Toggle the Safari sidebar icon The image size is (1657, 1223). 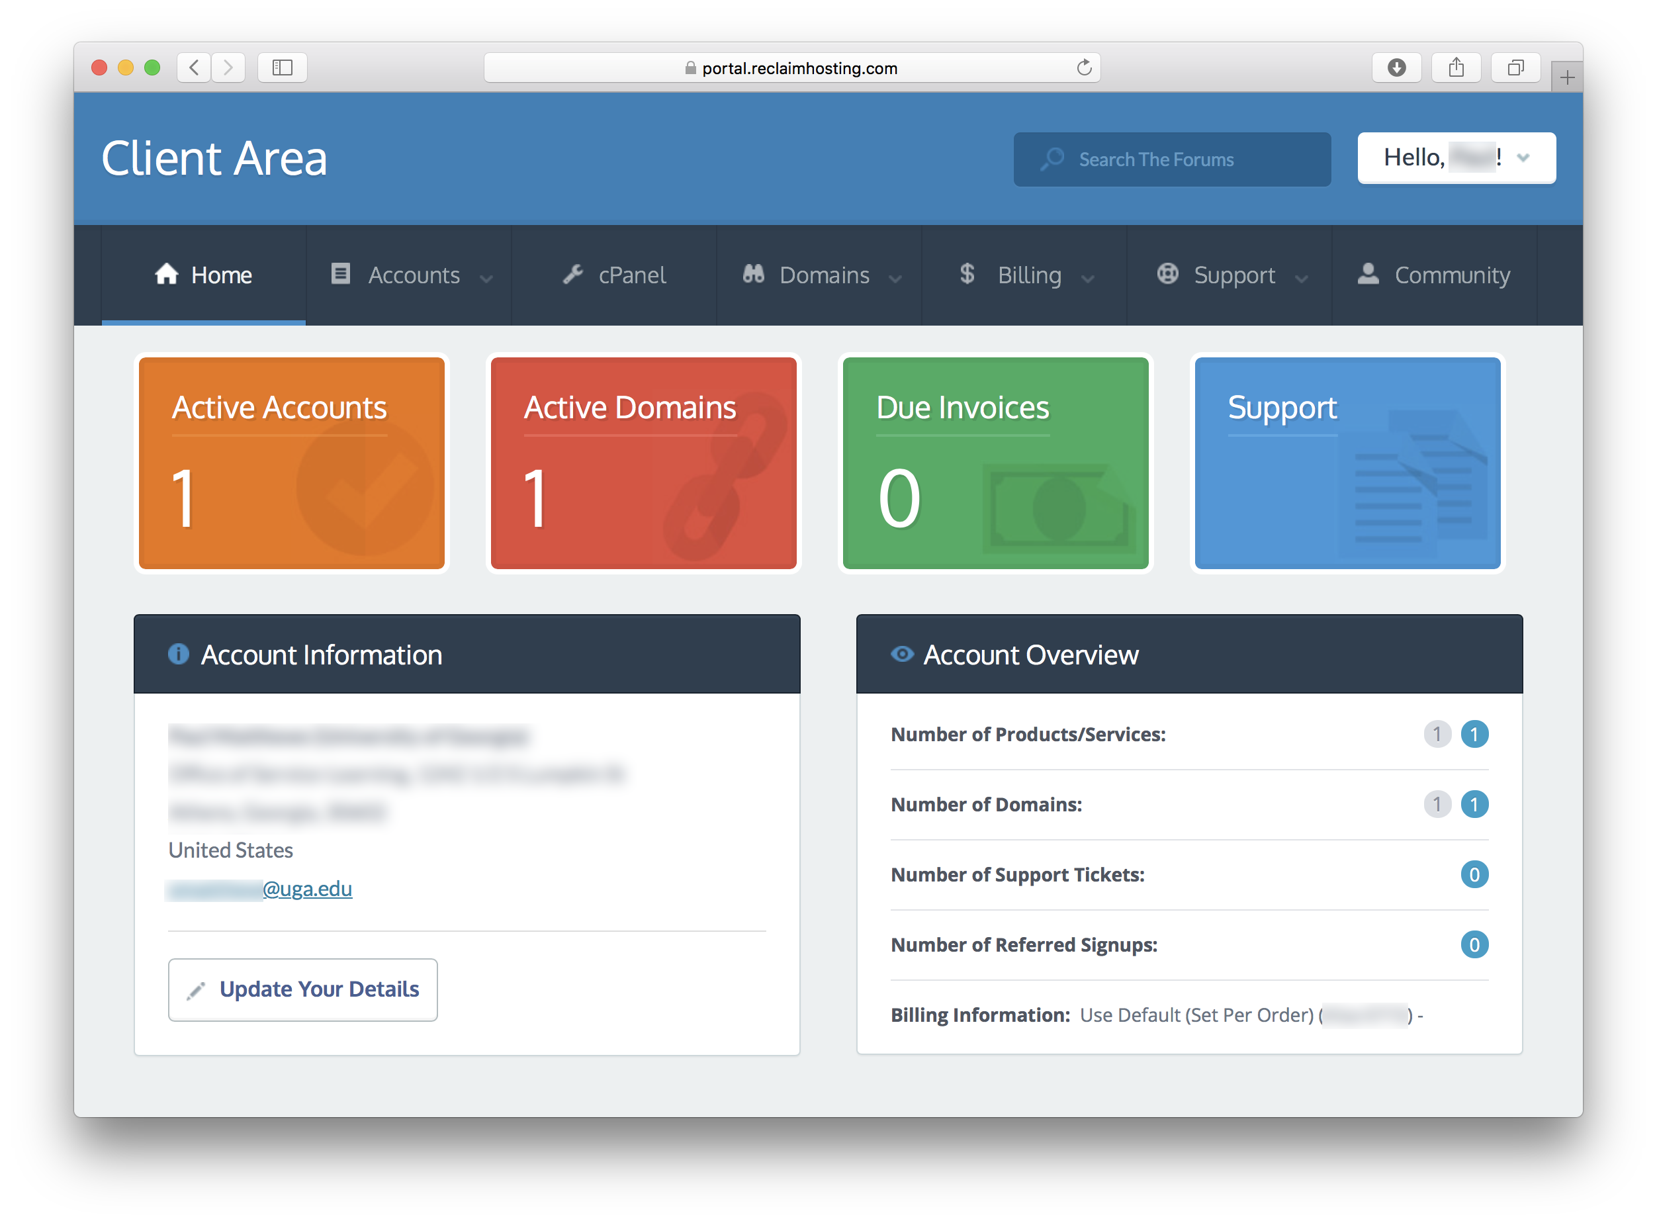point(282,68)
